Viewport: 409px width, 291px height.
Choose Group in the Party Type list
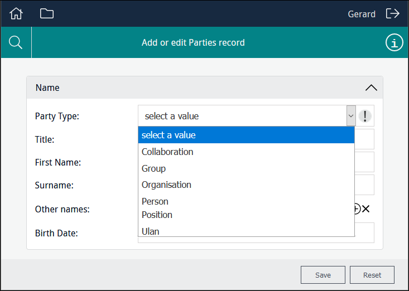tap(153, 168)
